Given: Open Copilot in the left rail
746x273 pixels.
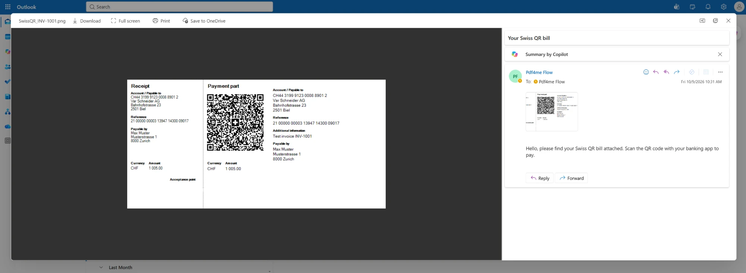Looking at the screenshot, I should [x=7, y=51].
